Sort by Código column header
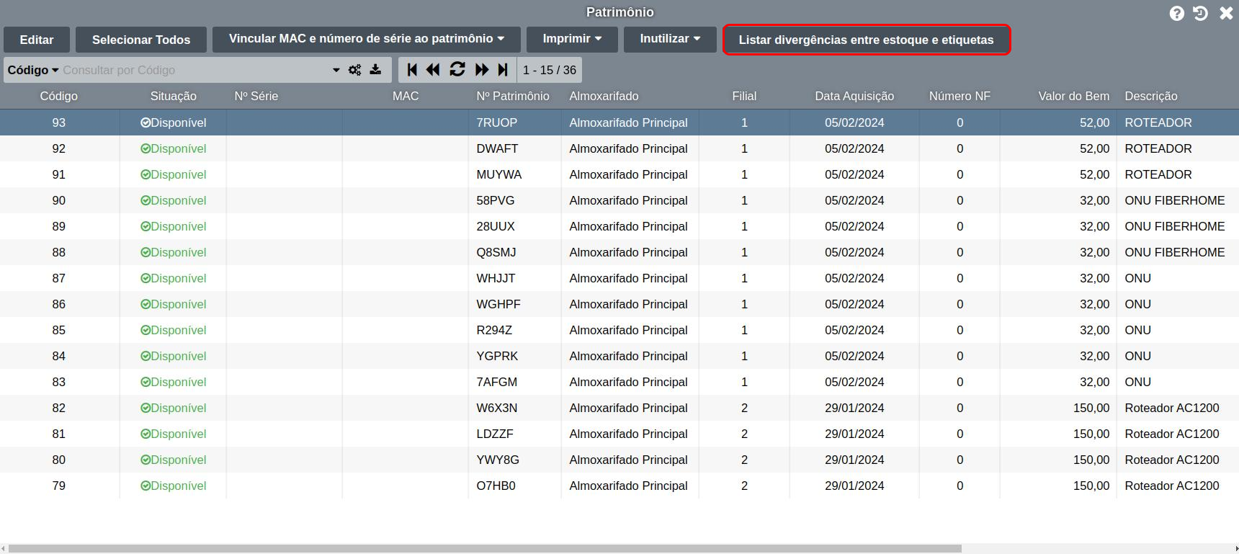The width and height of the screenshot is (1239, 554). [x=59, y=96]
